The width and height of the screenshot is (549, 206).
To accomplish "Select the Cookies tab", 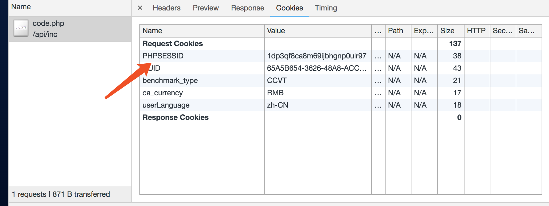I will [x=289, y=8].
